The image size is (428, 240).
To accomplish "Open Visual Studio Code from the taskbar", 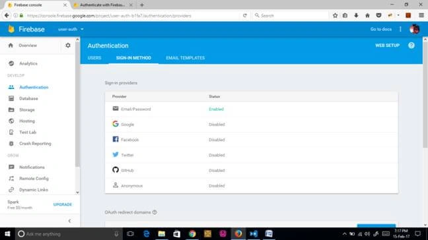I will pos(254,233).
